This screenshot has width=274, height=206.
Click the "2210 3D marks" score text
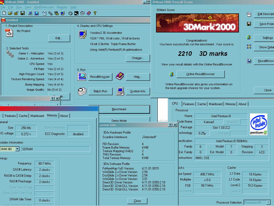coord(203,54)
